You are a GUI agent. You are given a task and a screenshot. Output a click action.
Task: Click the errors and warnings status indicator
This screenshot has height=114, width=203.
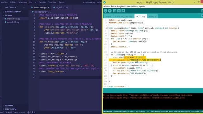point(31,112)
